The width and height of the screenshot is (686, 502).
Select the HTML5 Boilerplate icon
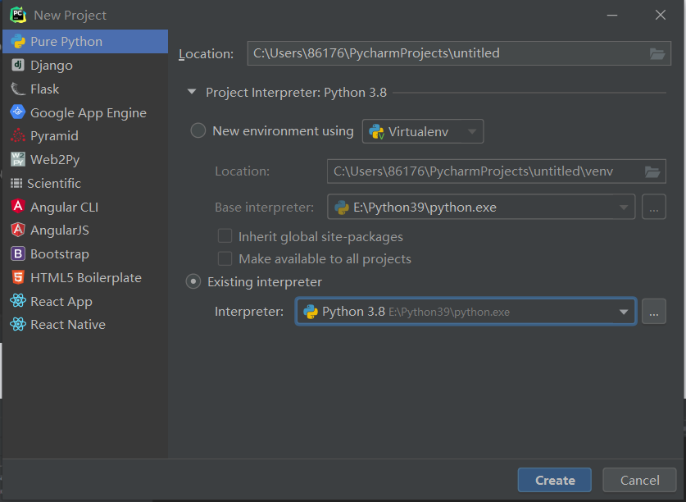pos(17,277)
